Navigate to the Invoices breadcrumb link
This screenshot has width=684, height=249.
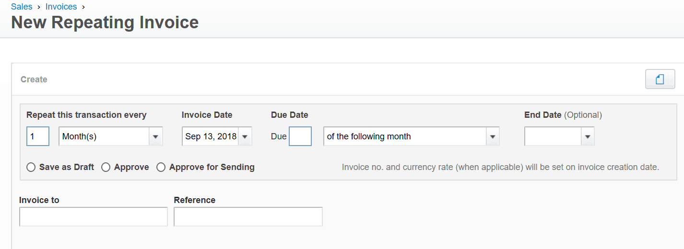61,7
